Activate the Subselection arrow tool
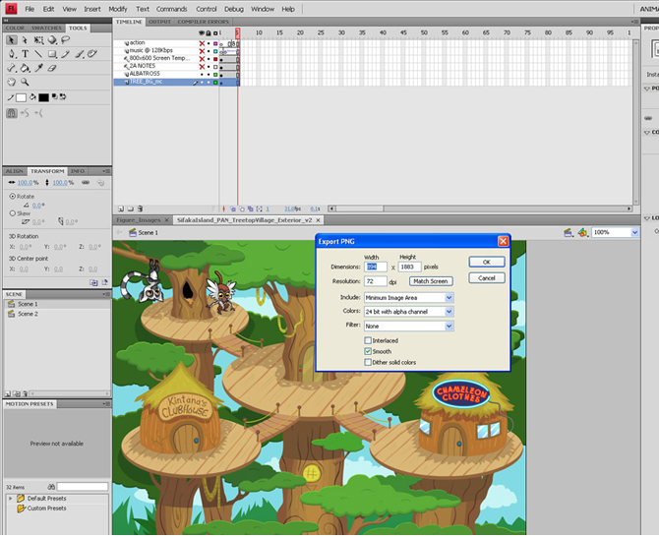659x538 pixels. coord(25,40)
